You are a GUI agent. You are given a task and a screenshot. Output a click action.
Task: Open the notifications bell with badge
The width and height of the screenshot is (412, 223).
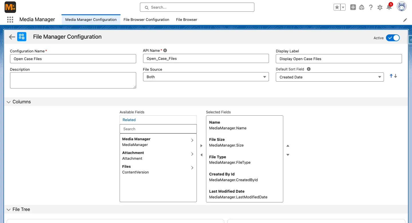click(389, 7)
